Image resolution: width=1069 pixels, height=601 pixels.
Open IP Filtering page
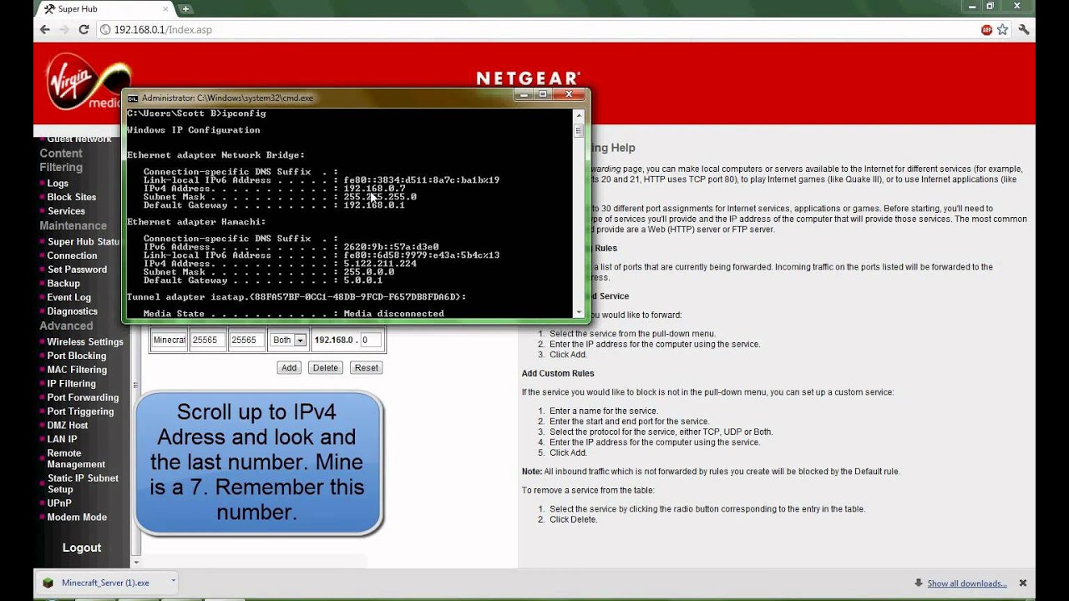click(x=71, y=384)
